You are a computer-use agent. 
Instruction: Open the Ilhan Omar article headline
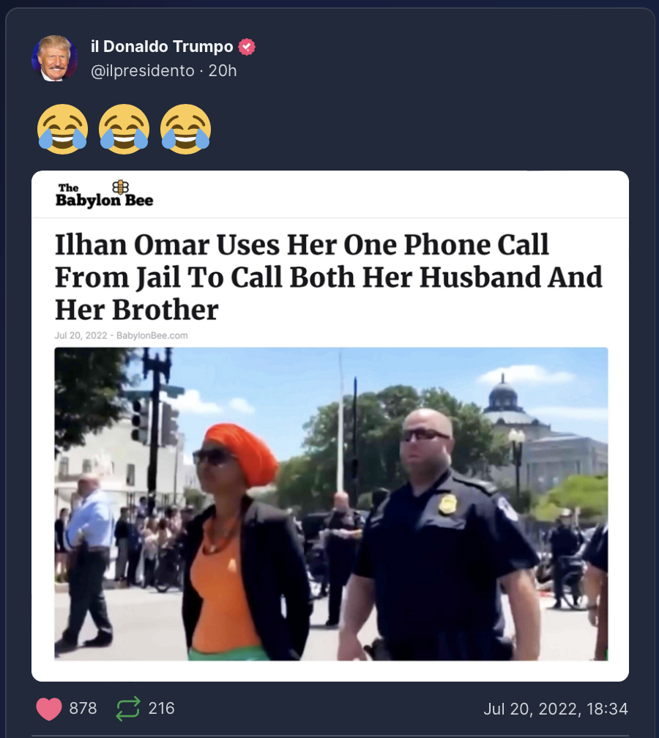[329, 277]
